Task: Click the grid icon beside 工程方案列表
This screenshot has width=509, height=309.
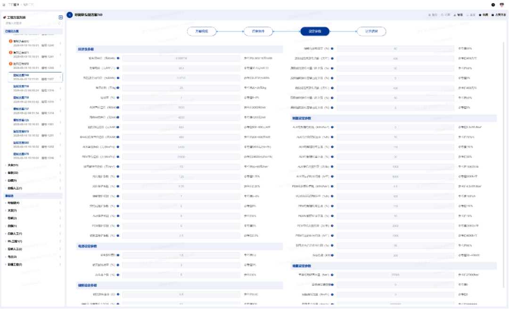Action: pos(61,17)
